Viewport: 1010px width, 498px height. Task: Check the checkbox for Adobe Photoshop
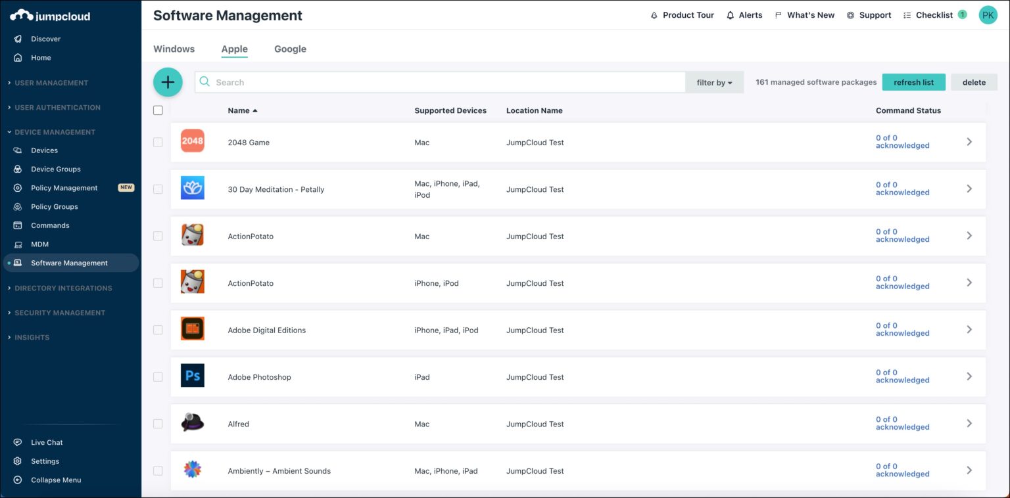point(158,376)
